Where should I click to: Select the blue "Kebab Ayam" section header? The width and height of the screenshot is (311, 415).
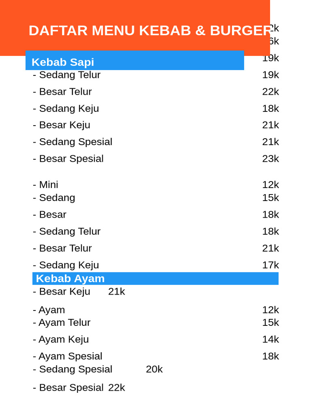coord(70,278)
